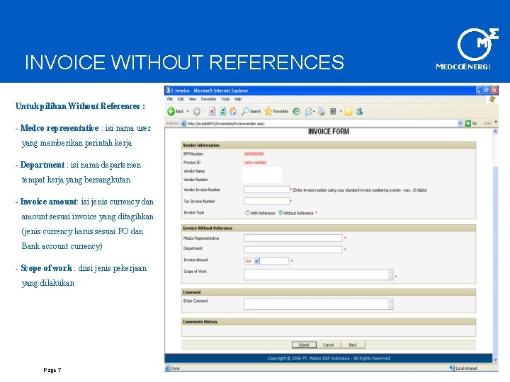Select the With Reference radio button
The width and height of the screenshot is (510, 382).
(x=248, y=213)
